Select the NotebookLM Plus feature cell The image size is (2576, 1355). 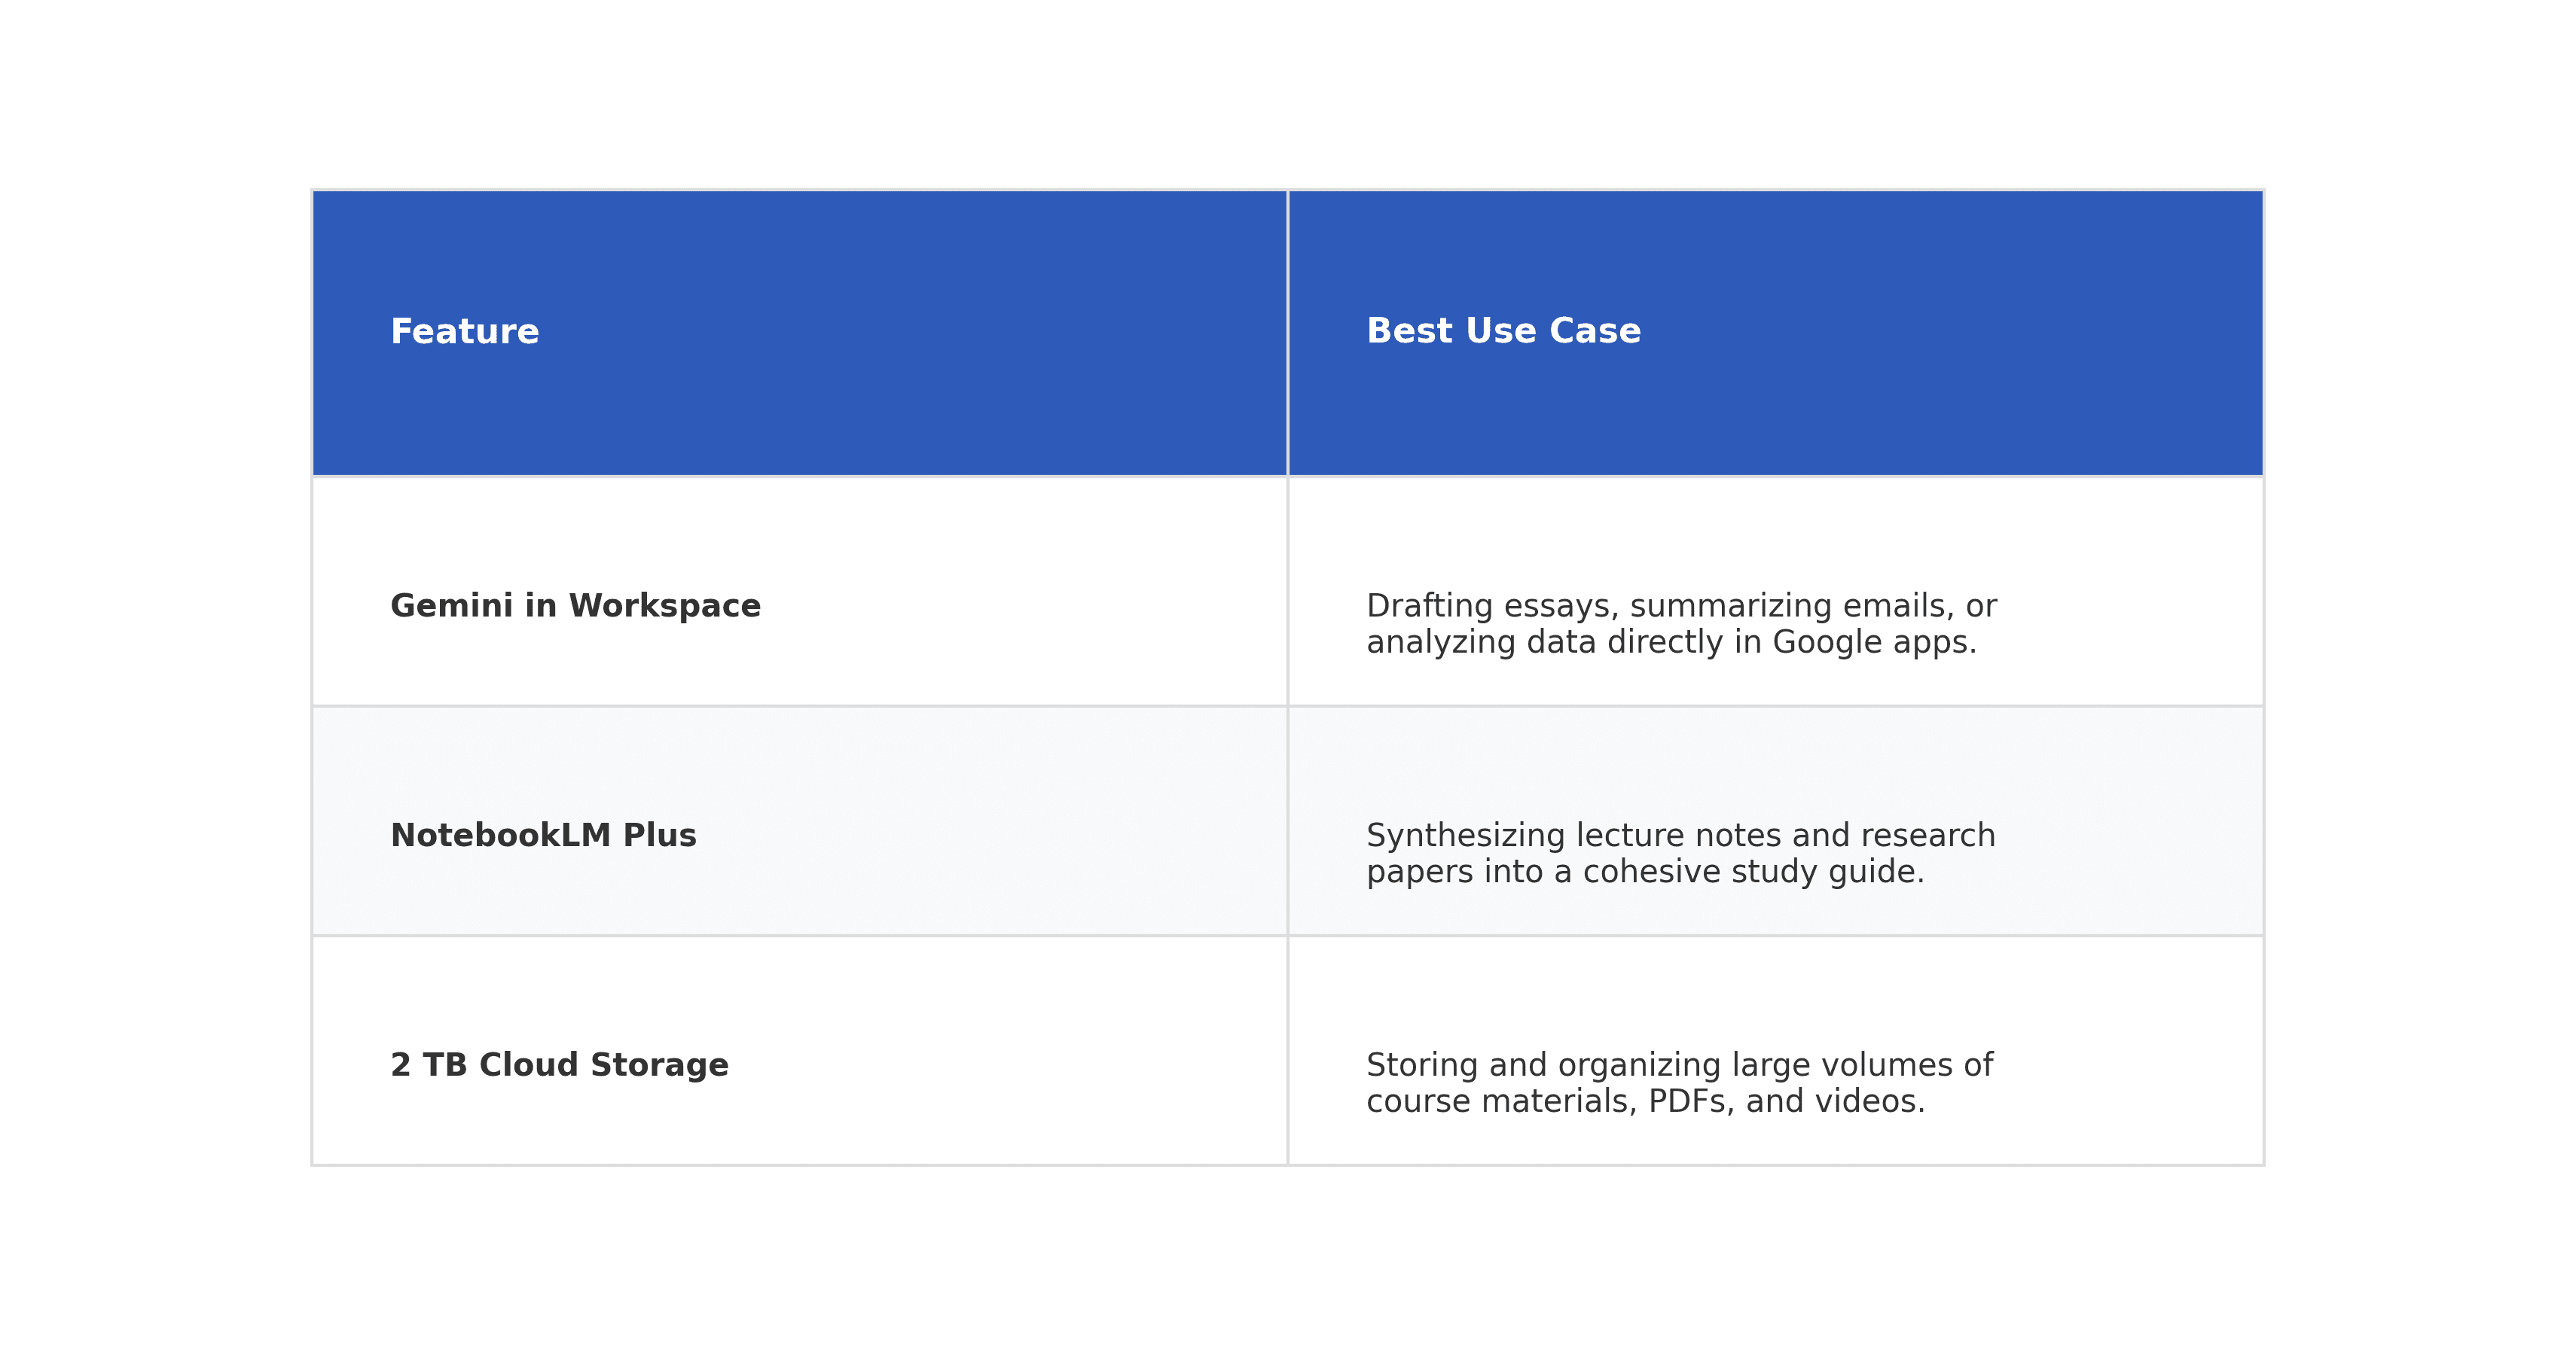(x=543, y=836)
